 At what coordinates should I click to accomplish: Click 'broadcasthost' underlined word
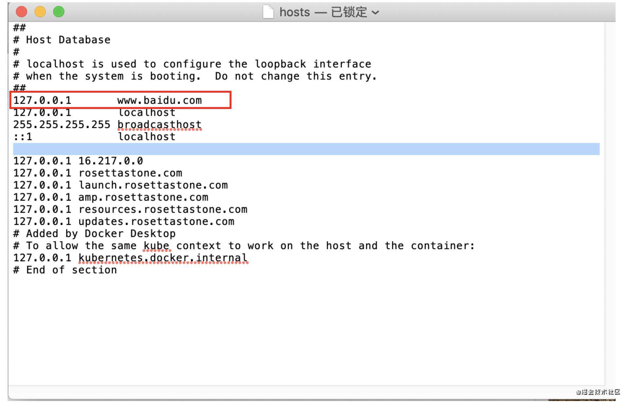160,125
